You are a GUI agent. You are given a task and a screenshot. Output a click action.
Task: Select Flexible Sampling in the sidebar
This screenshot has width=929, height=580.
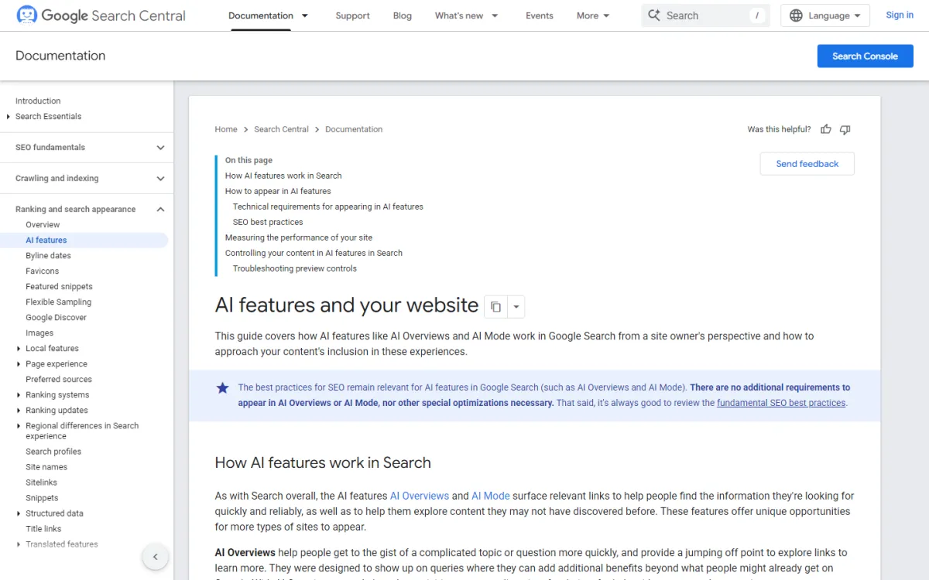point(58,302)
